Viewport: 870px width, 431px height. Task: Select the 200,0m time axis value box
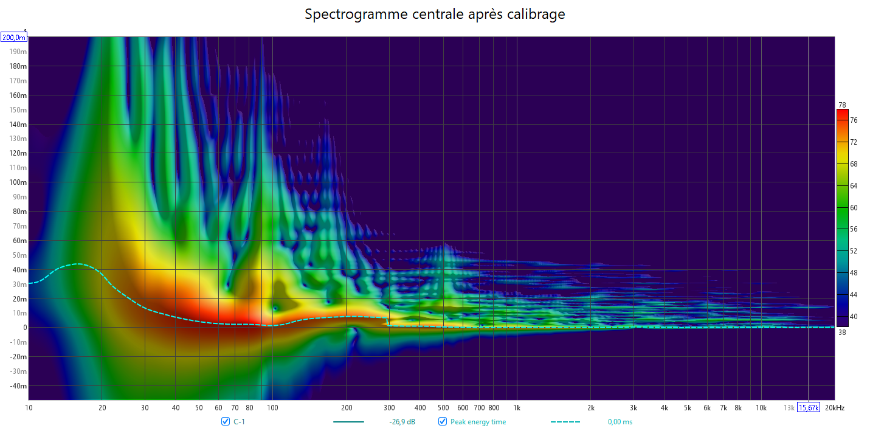(x=14, y=38)
